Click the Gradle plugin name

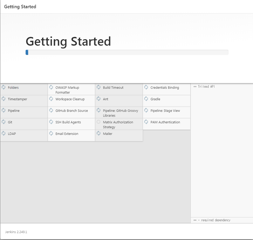tap(155, 99)
